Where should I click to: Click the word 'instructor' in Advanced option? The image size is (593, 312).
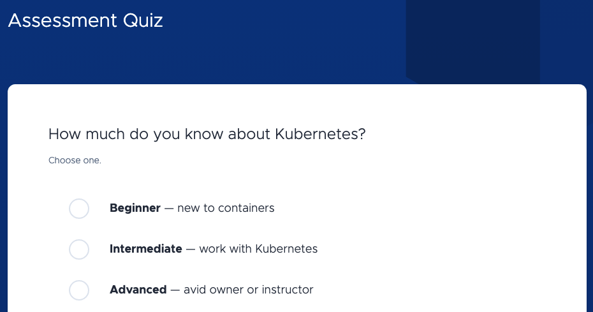[x=288, y=290]
